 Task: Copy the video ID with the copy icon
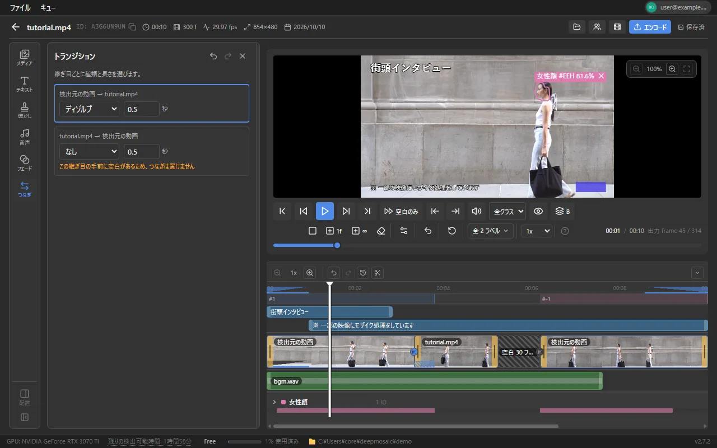(132, 27)
